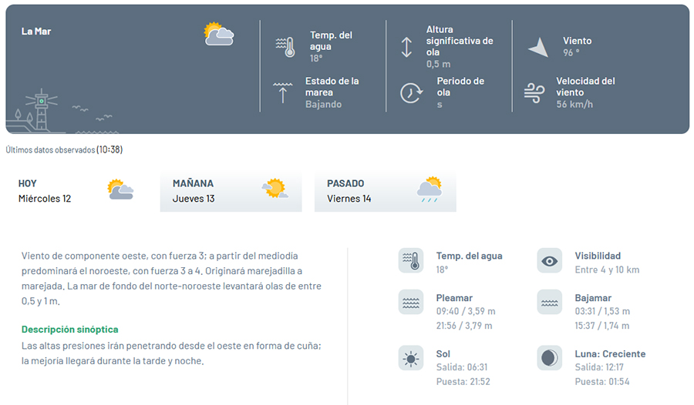The width and height of the screenshot is (694, 405).
Task: Click the Bajamar low tide icon
Action: [549, 303]
